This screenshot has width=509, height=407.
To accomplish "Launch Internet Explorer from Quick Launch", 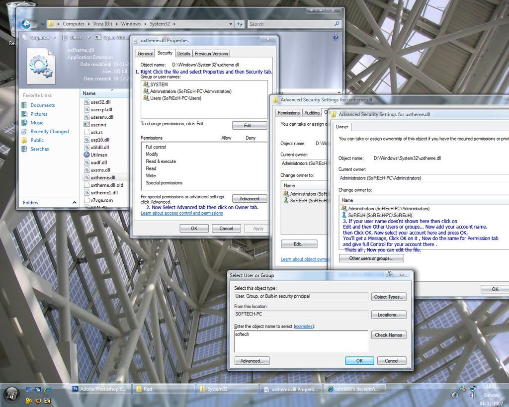I will (47, 389).
